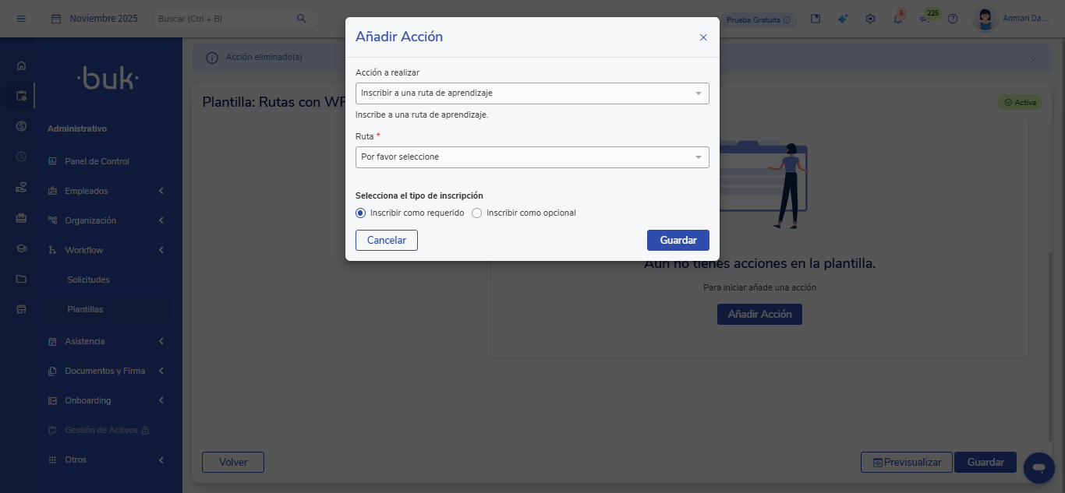Screen dimensions: 1065x493
Task: Open Panel de Control menu item
Action: [97, 161]
